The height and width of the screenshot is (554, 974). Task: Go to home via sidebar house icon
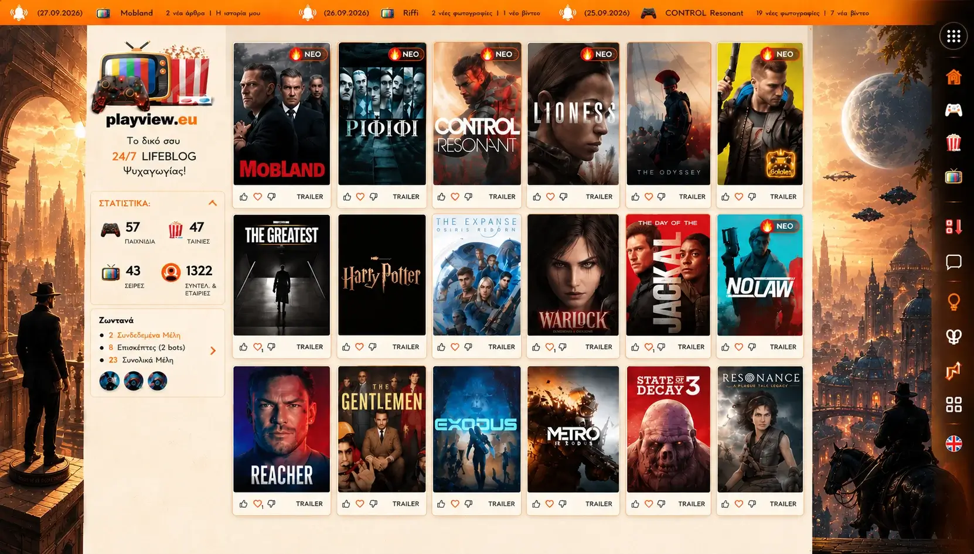(953, 77)
